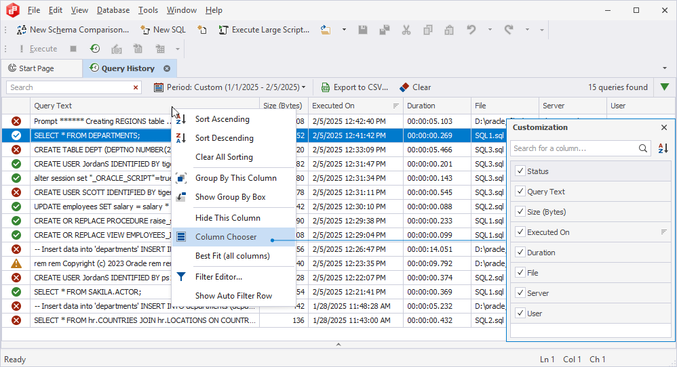Select Hide This Column
The width and height of the screenshot is (677, 367).
[x=233, y=217]
